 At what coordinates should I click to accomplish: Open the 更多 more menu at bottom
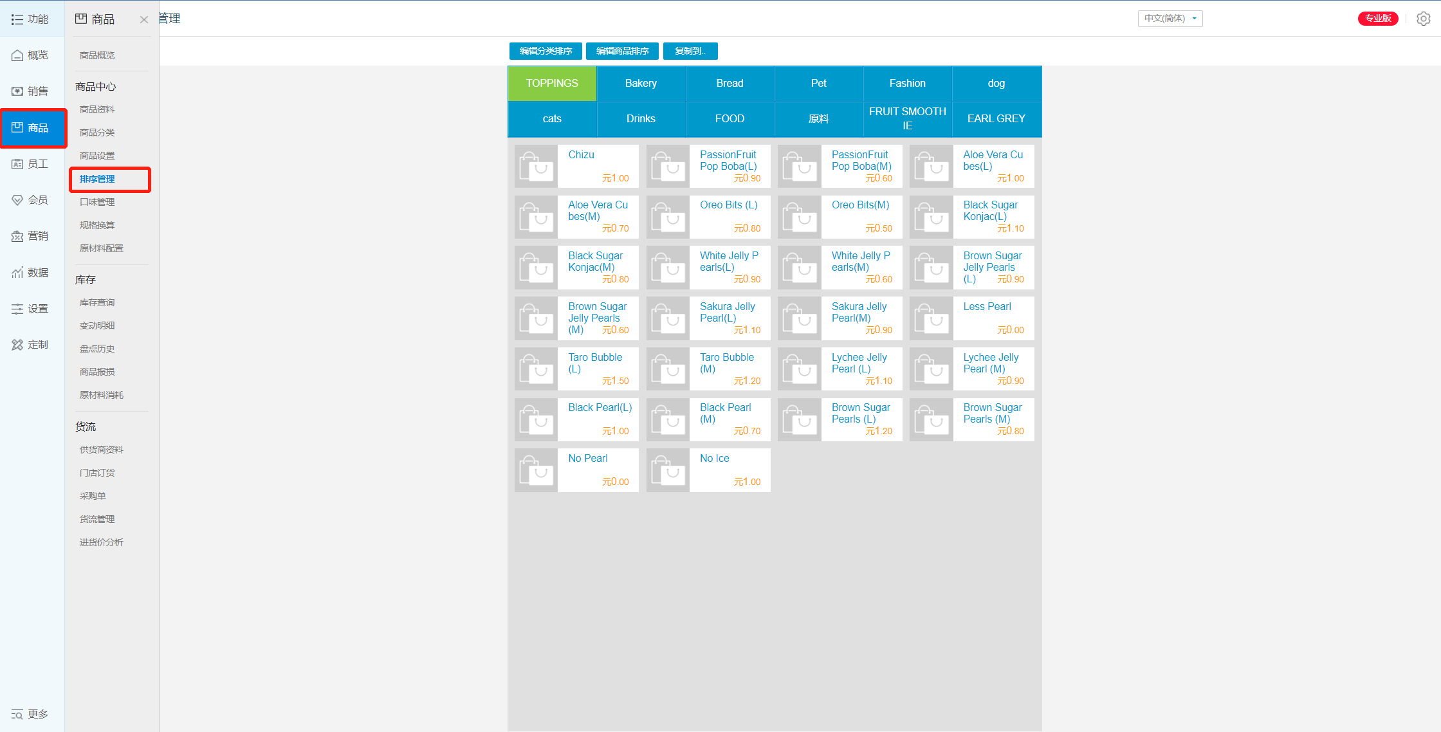[x=30, y=714]
